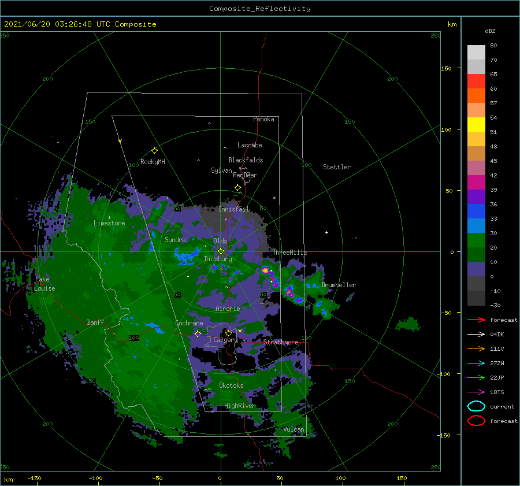Click the orange 111V arrow icon
520x486 pixels.
tap(476, 348)
